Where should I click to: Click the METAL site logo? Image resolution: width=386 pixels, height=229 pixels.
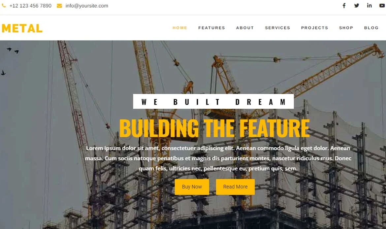coord(22,28)
